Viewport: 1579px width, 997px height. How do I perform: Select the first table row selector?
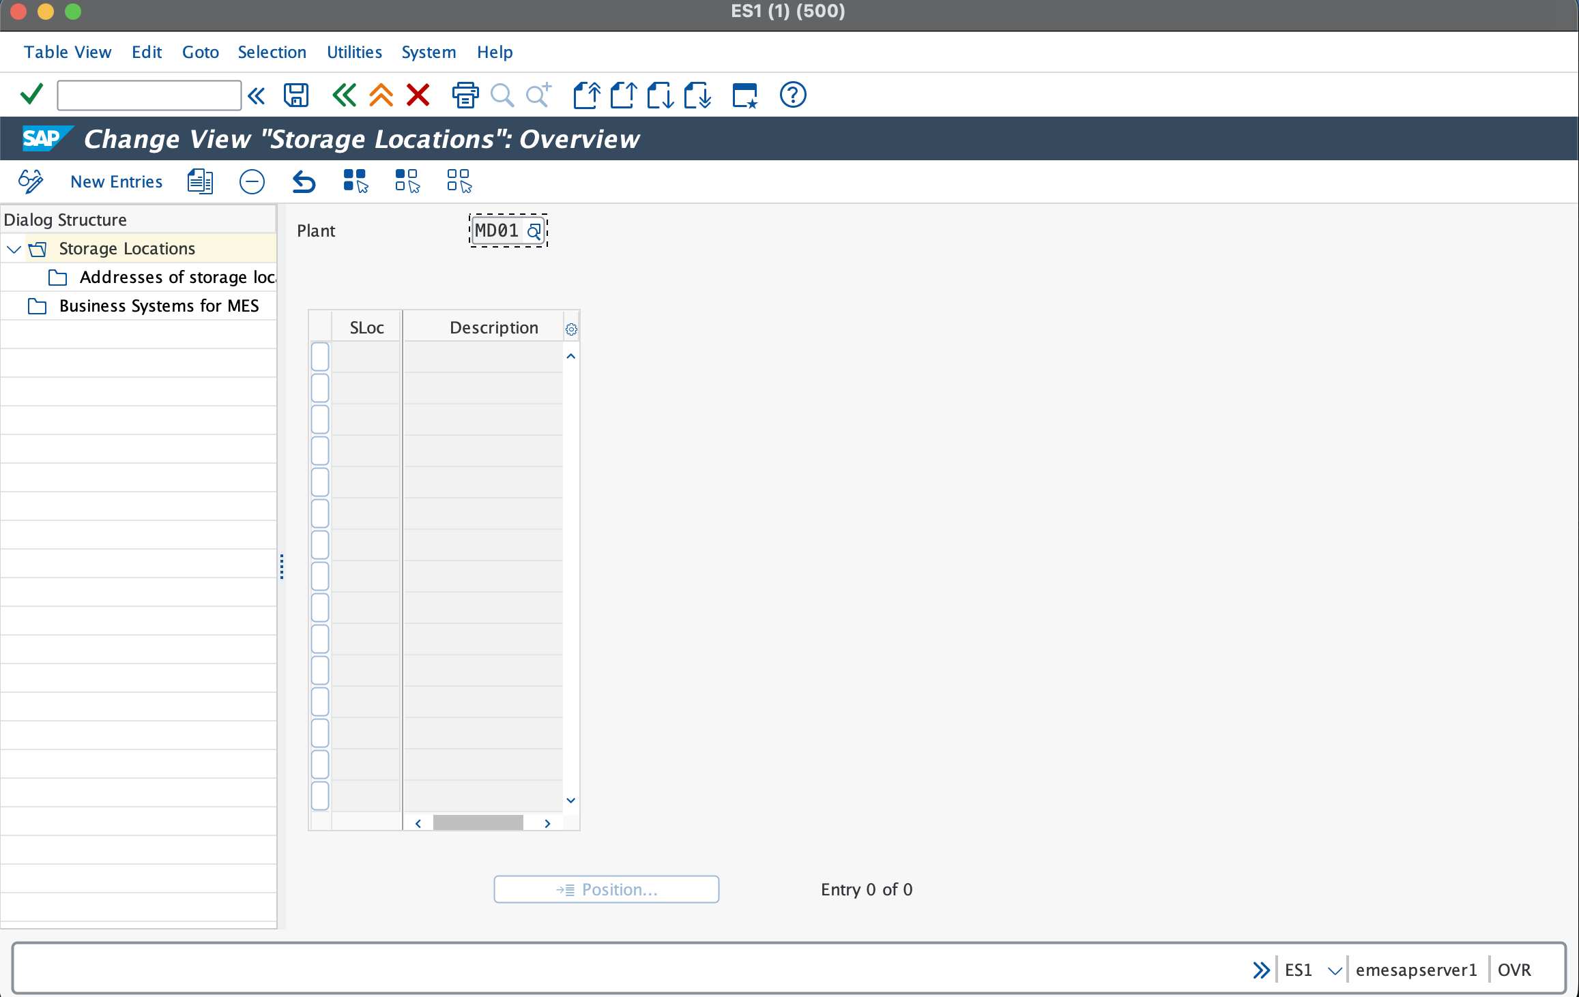(320, 357)
